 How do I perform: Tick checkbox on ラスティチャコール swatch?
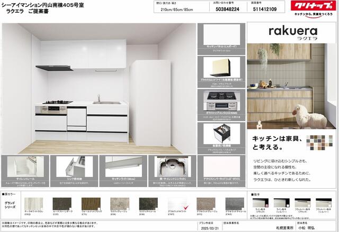point(157,209)
